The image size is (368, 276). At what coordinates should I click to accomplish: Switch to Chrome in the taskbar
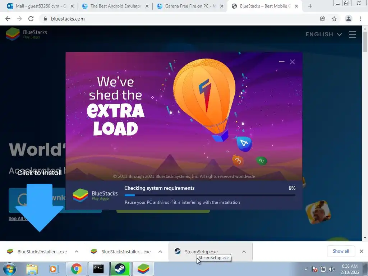tap(76, 269)
